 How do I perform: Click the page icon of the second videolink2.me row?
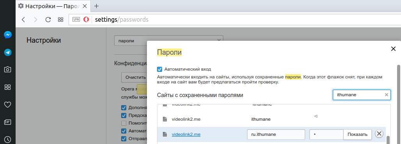[165, 119]
